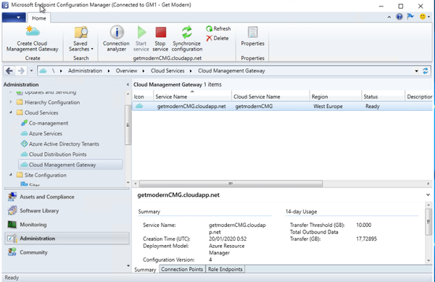Click the Start service button
This screenshot has width=435, height=282.
tap(141, 39)
